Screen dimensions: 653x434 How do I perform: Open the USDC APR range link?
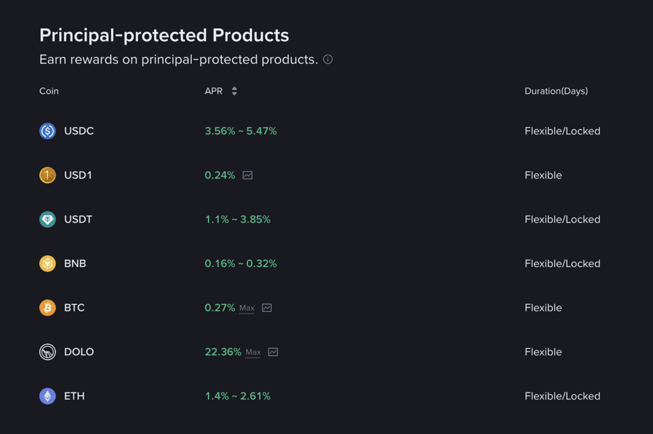click(x=240, y=131)
